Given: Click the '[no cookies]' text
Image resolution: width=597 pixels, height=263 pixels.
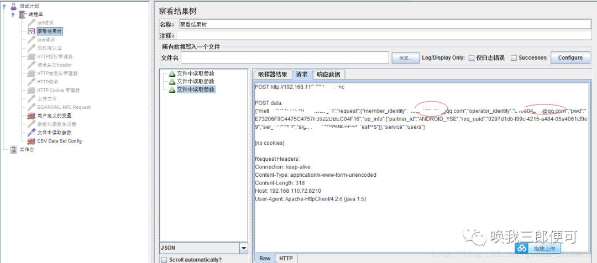Looking at the screenshot, I should [x=270, y=143].
